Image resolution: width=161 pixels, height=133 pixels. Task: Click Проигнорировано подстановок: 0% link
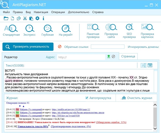(71, 126)
